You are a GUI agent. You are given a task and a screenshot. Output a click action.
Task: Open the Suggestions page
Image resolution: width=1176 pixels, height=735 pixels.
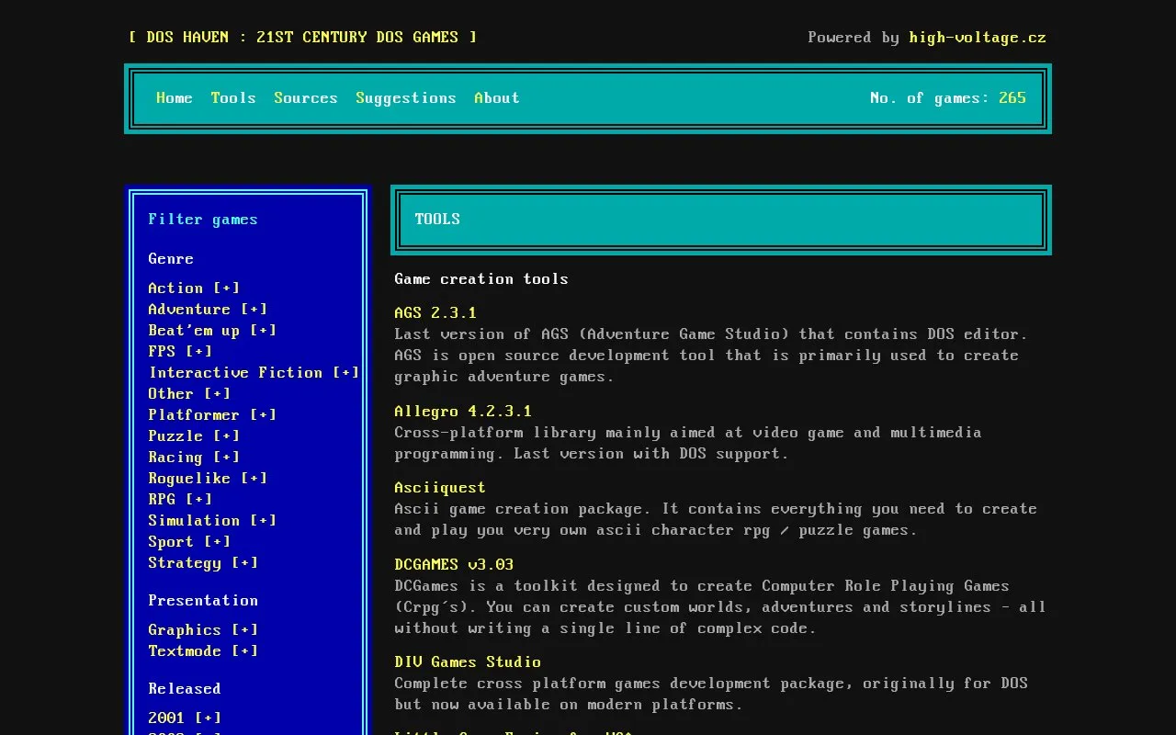tap(406, 97)
